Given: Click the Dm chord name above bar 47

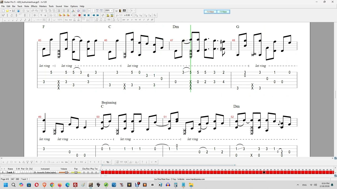Looking at the screenshot, I should 176,27.
